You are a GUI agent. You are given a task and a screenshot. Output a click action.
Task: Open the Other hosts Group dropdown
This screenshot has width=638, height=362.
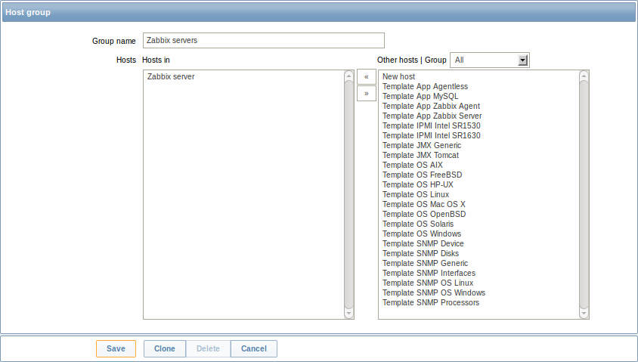[490, 60]
